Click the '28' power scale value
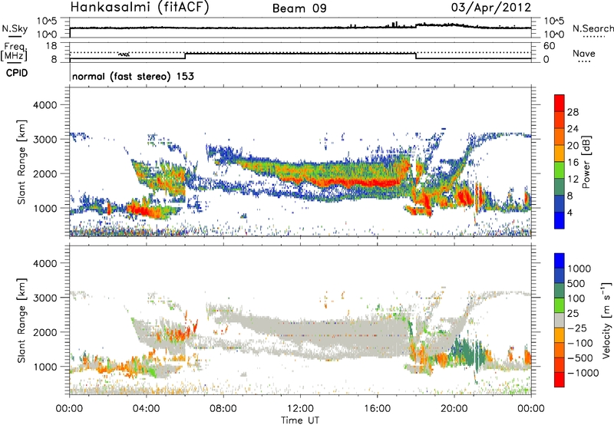Image resolution: width=614 pixels, height=425 pixels. pyautogui.click(x=573, y=112)
